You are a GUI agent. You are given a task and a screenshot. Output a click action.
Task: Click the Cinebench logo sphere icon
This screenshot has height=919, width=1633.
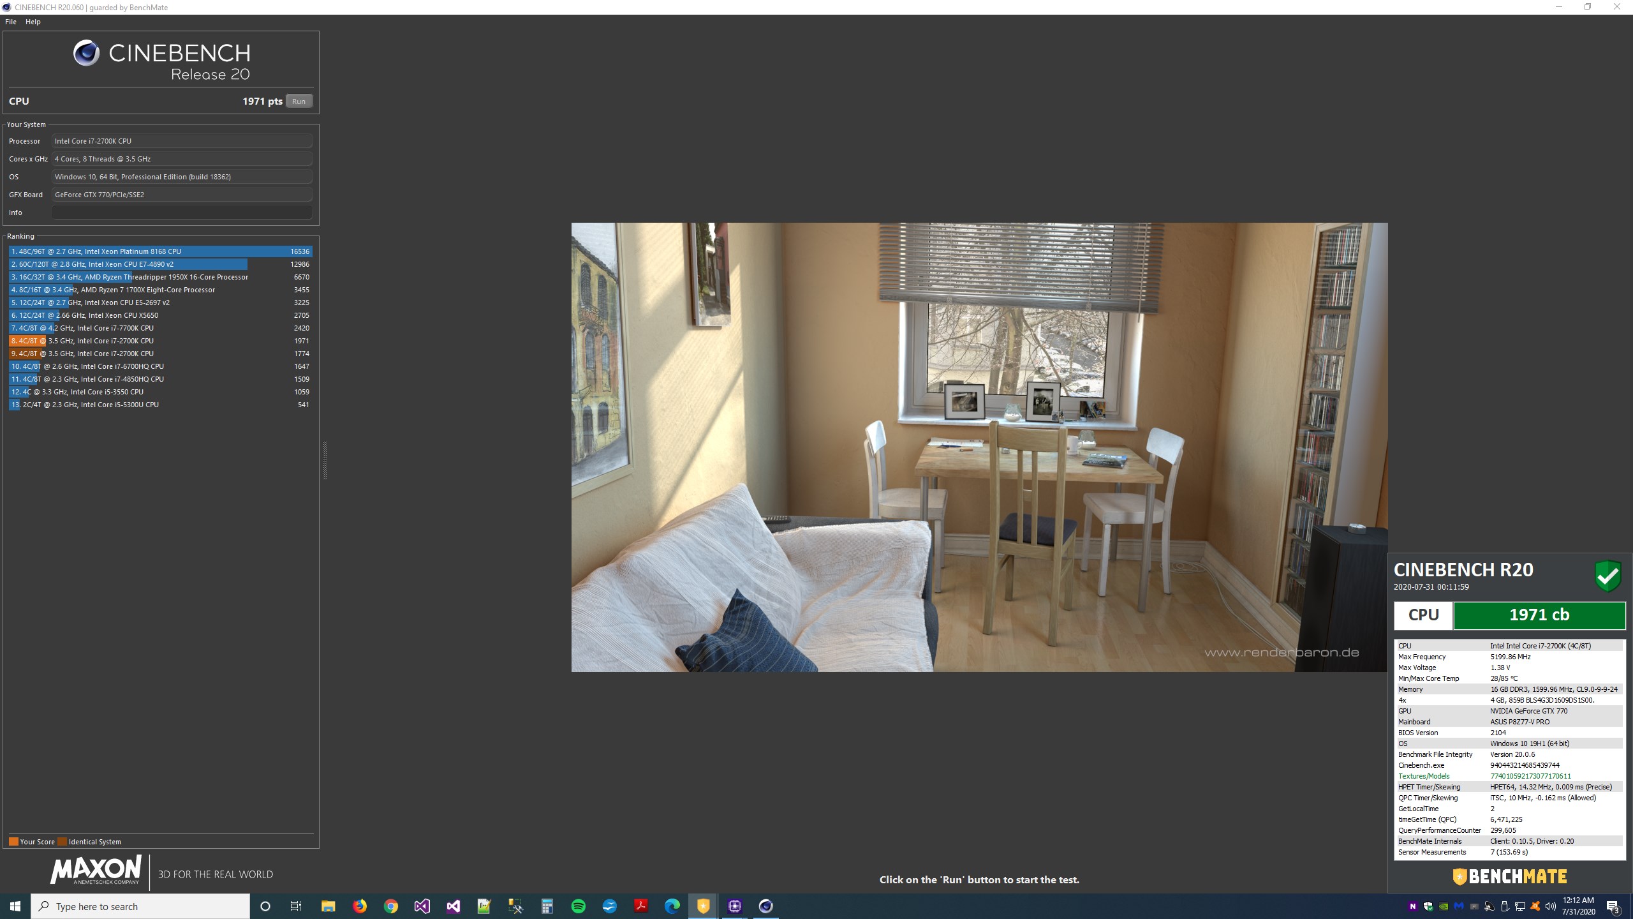click(86, 53)
